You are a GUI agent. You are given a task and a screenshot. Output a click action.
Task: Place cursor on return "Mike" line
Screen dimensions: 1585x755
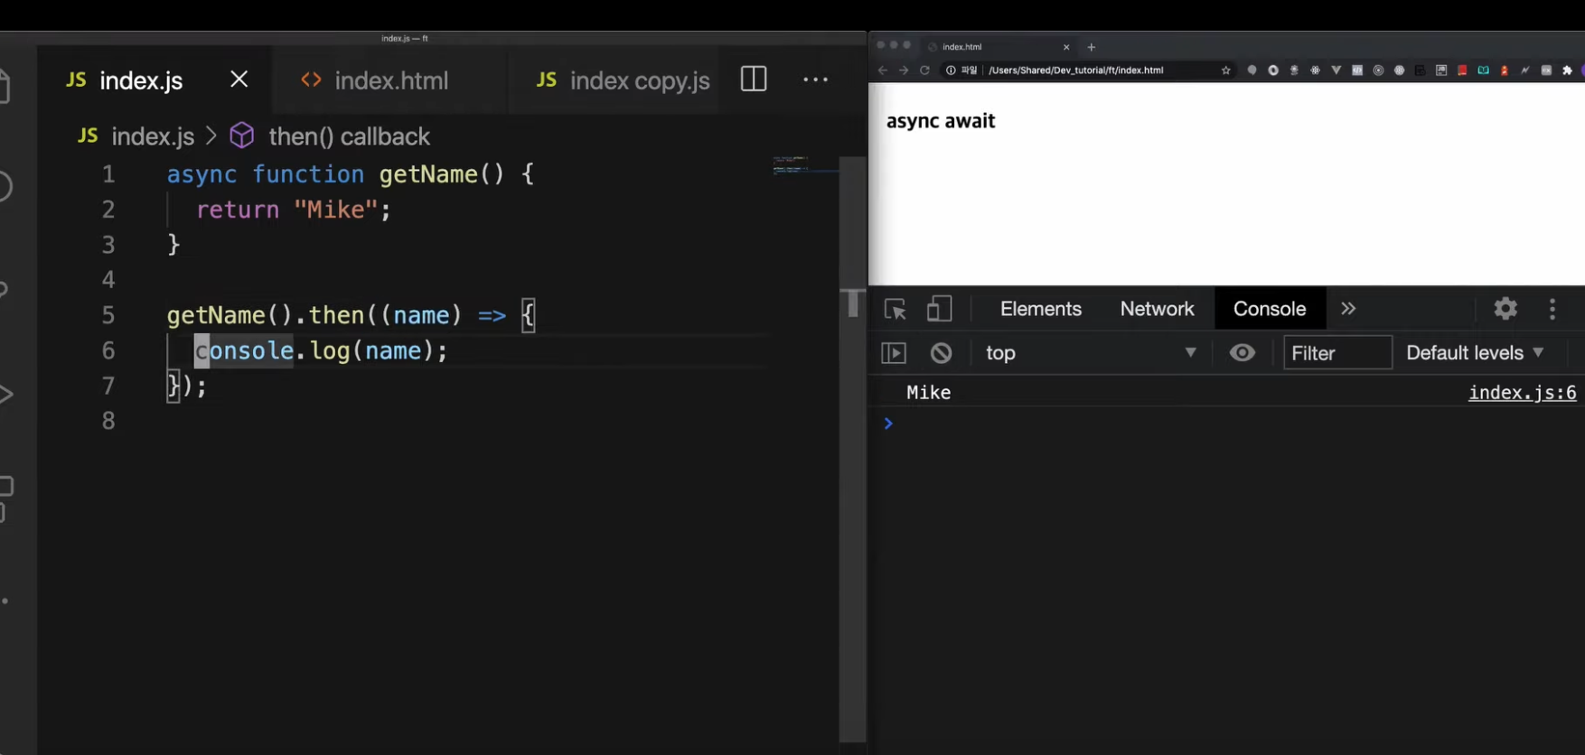point(294,210)
